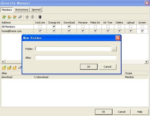
Task: Click the left scroll arrow of member list
Action: [3, 61]
